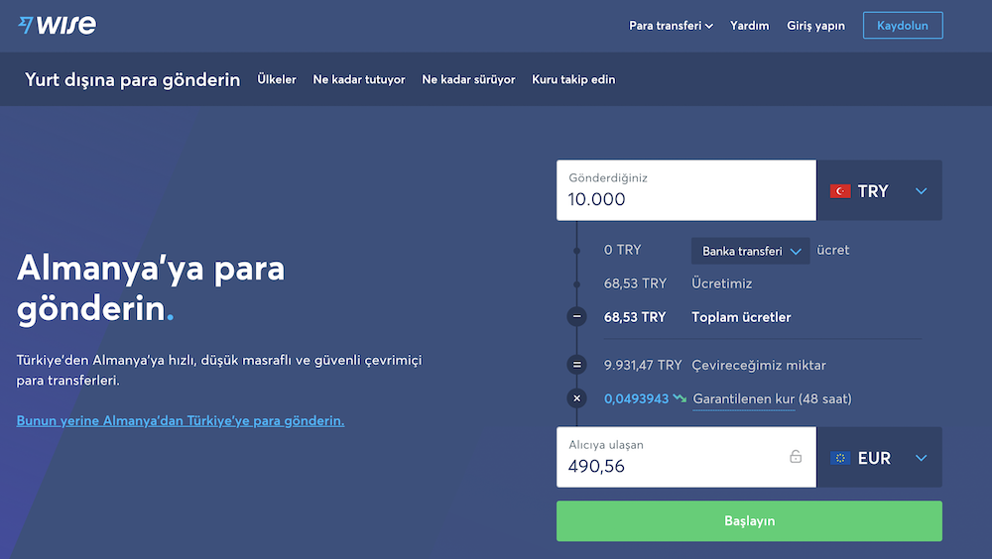Click the minus icon beside Toplam ücretler
The image size is (992, 559).
[x=576, y=316]
